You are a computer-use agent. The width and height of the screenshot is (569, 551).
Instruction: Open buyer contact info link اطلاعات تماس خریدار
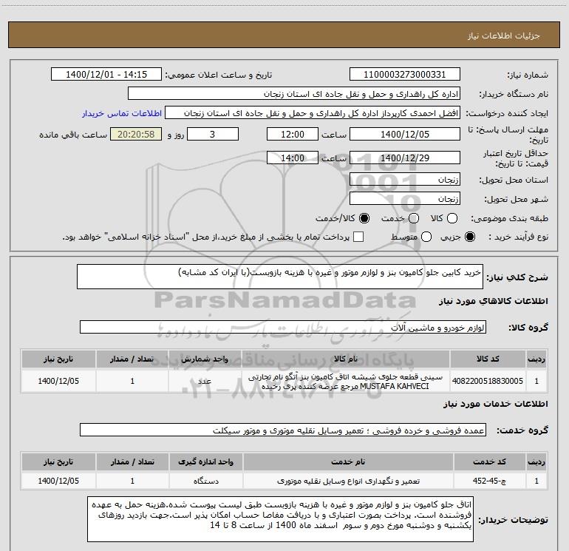click(122, 113)
